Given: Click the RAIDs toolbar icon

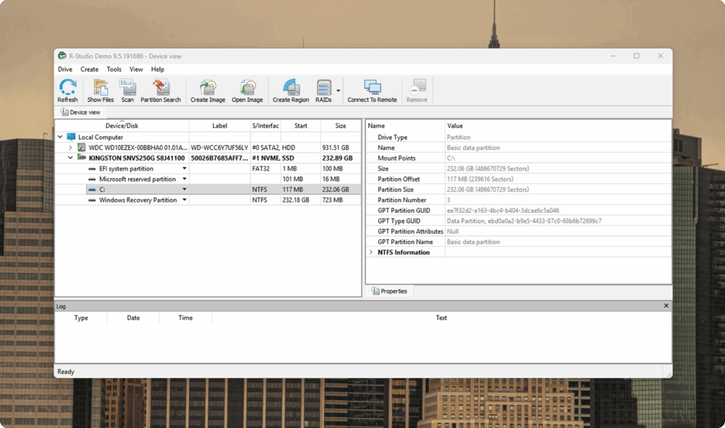Looking at the screenshot, I should click(324, 91).
